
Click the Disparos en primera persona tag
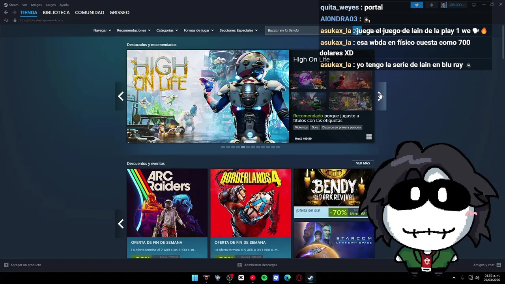coord(341,127)
